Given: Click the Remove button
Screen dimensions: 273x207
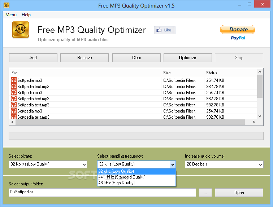Looking at the screenshot, I should click(84, 58).
